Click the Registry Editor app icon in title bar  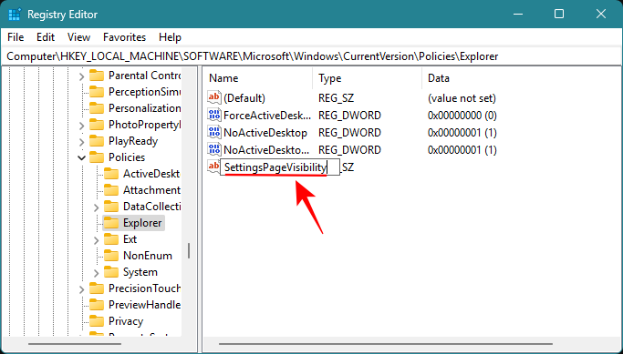click(x=15, y=15)
